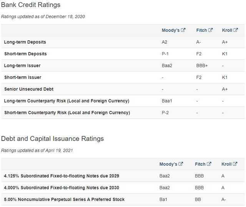Click the Short-term Counterparty Risk row label
Viewport: 246px width, 207px height.
click(67, 113)
